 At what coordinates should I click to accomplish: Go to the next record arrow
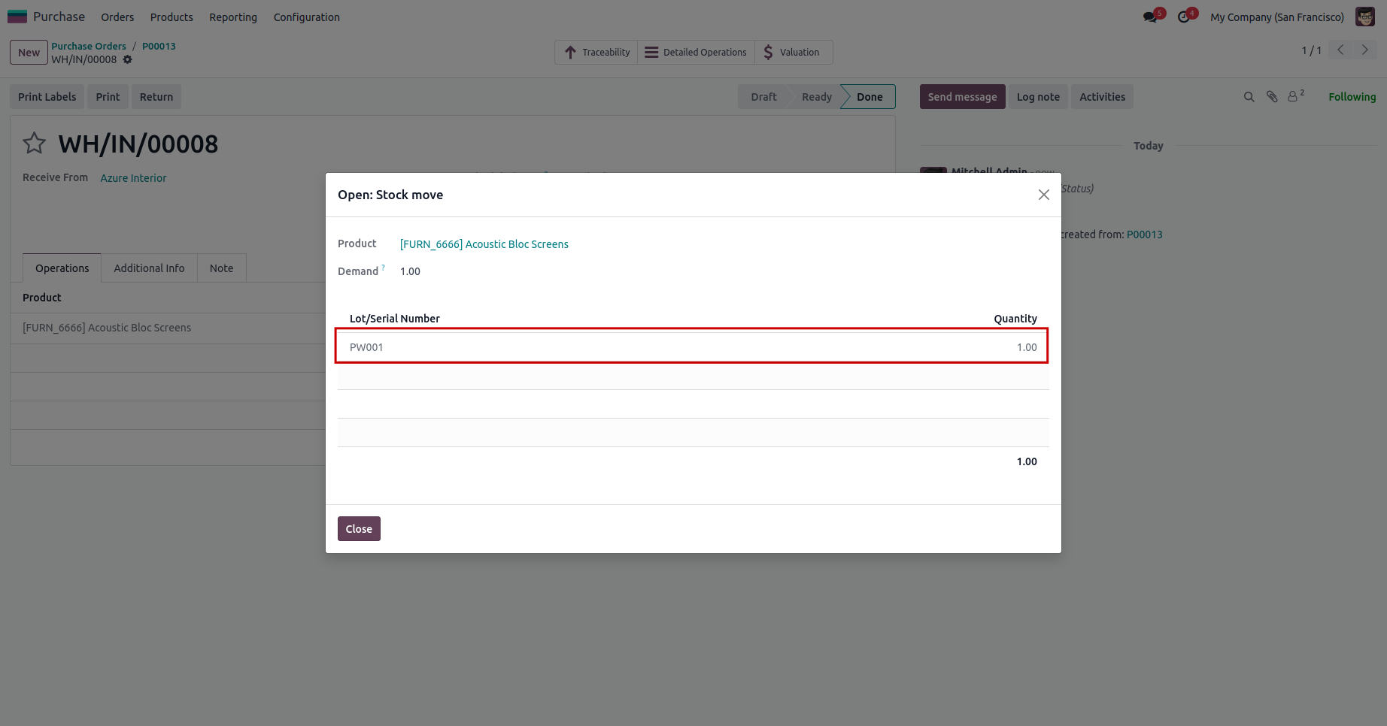point(1364,50)
